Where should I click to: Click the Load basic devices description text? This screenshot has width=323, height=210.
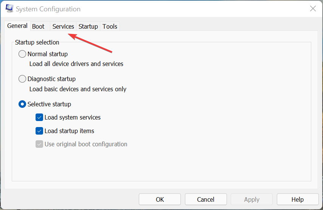click(x=78, y=89)
